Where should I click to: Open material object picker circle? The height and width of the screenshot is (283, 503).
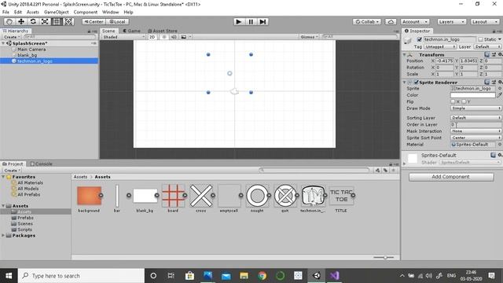click(500, 145)
